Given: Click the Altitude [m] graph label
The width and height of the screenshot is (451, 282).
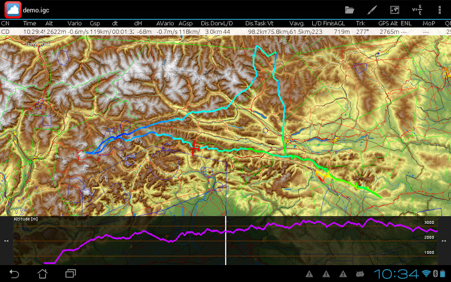Looking at the screenshot, I should 25,219.
